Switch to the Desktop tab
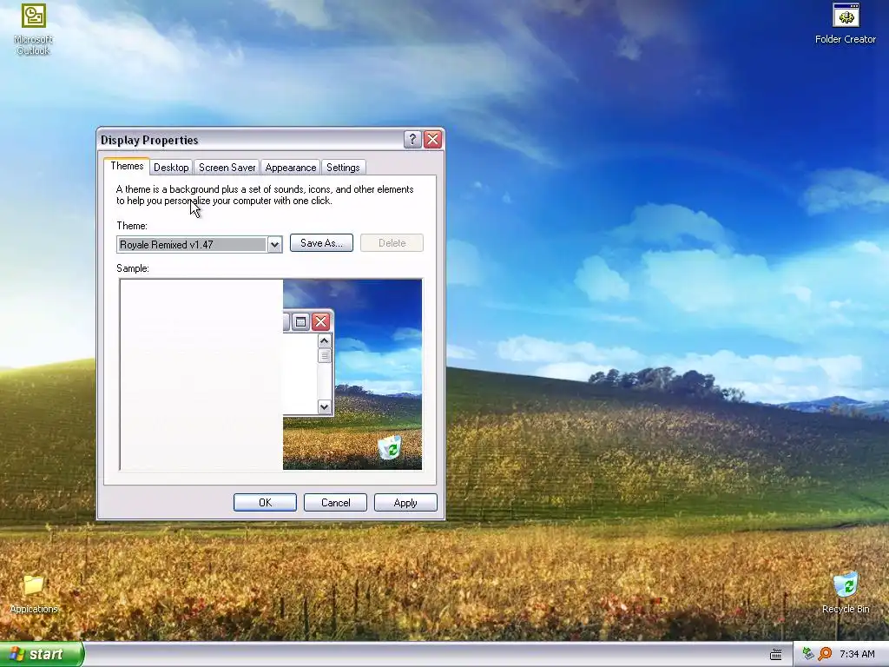This screenshot has width=889, height=667. click(x=171, y=168)
